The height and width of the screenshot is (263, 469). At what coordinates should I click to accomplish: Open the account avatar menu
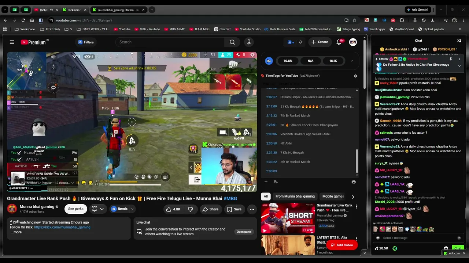point(353,42)
